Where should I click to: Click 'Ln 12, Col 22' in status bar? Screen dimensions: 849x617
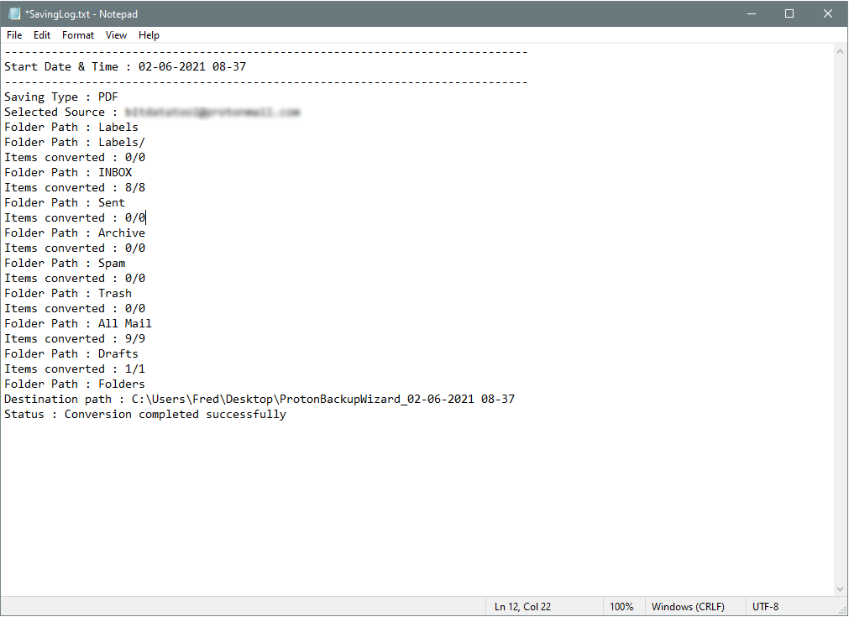tap(522, 607)
